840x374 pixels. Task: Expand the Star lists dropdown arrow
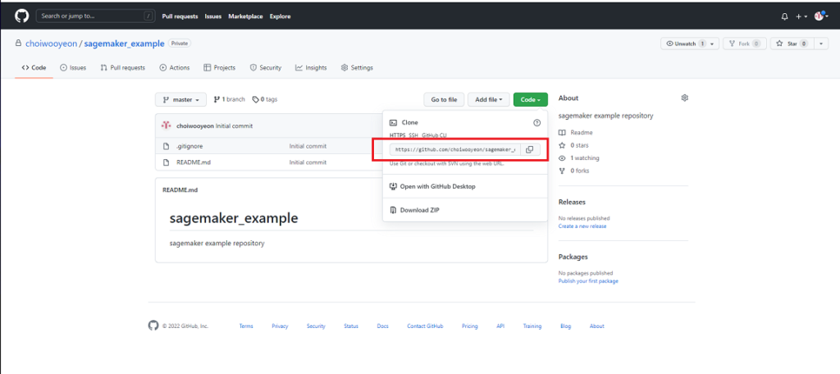point(821,44)
